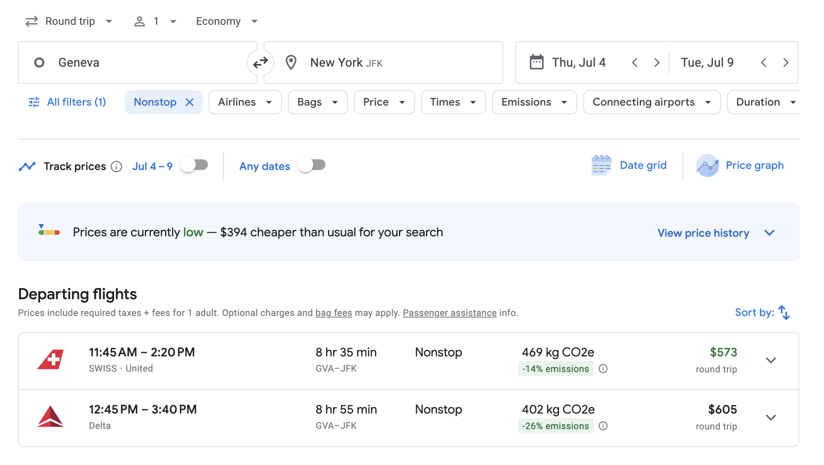Move return date to previous day
The width and height of the screenshot is (824, 465).
[x=764, y=63]
